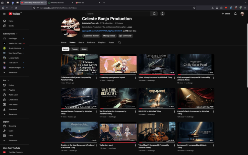Go back using the browser back arrow
This screenshot has height=155, width=248.
pos(7,8)
